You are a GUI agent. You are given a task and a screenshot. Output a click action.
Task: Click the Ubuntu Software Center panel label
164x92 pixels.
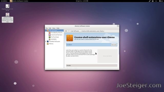pos(20,1)
